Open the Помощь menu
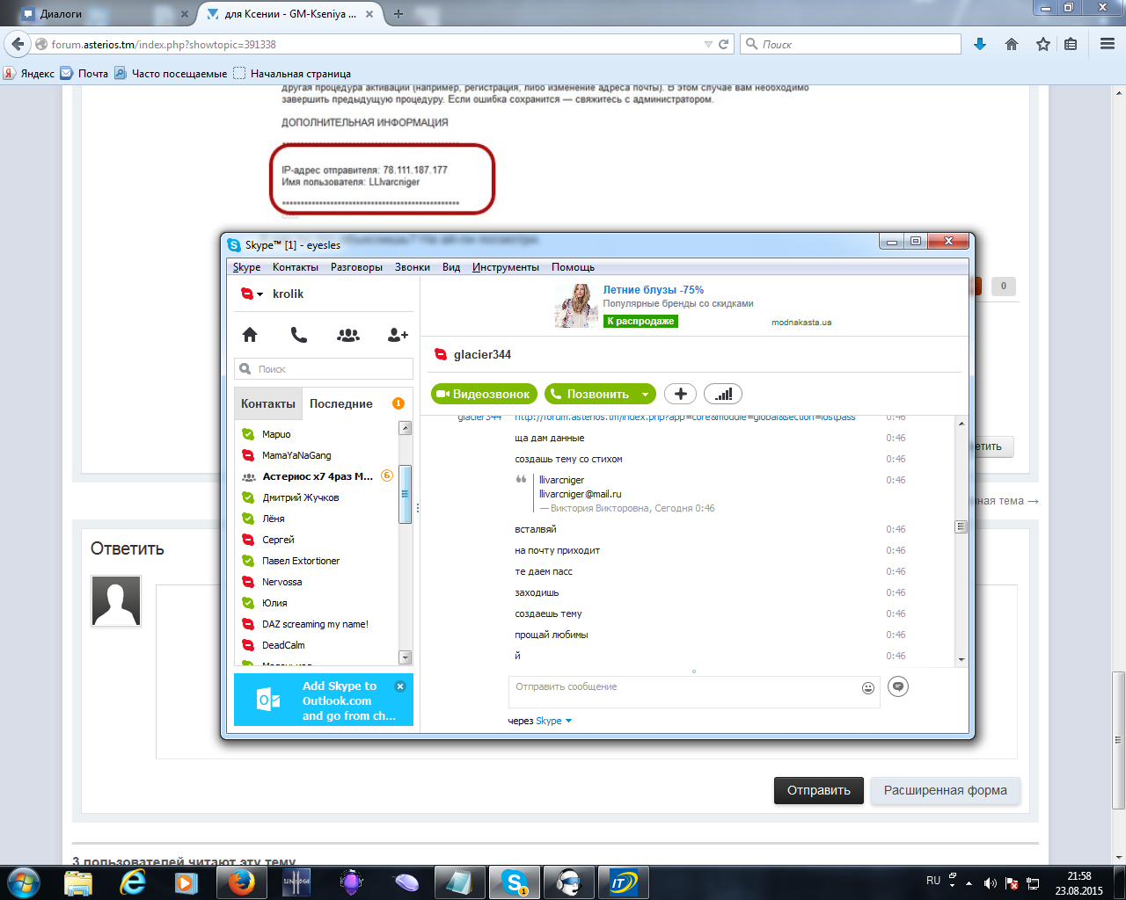 coord(573,267)
